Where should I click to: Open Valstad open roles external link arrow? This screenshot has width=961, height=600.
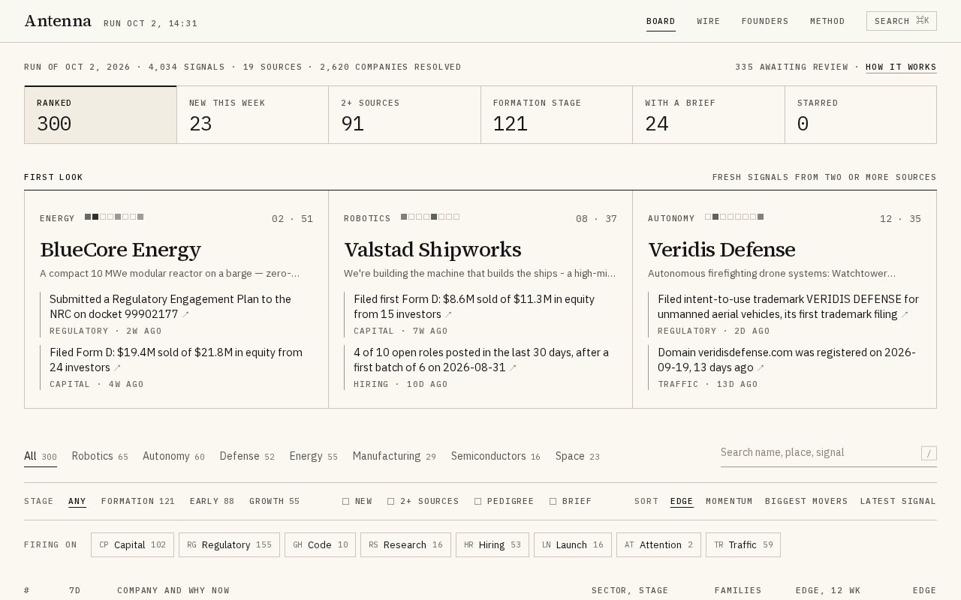[x=513, y=368]
